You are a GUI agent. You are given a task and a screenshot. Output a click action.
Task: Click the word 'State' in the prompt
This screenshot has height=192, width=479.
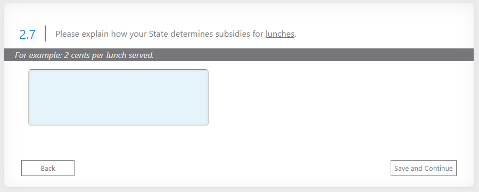point(159,34)
